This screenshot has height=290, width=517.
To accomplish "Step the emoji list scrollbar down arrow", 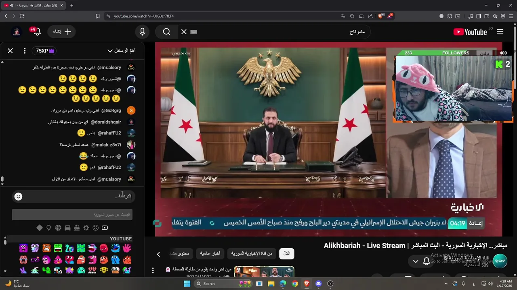I will 5,271.
